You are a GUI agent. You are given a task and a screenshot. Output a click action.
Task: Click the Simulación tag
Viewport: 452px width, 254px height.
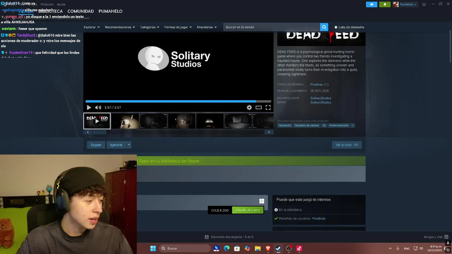[x=285, y=126]
